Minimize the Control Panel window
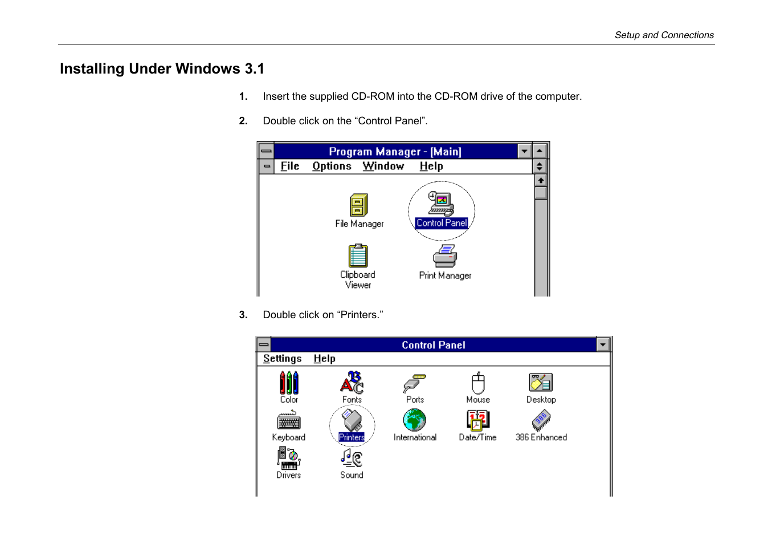The image size is (768, 544). (603, 344)
